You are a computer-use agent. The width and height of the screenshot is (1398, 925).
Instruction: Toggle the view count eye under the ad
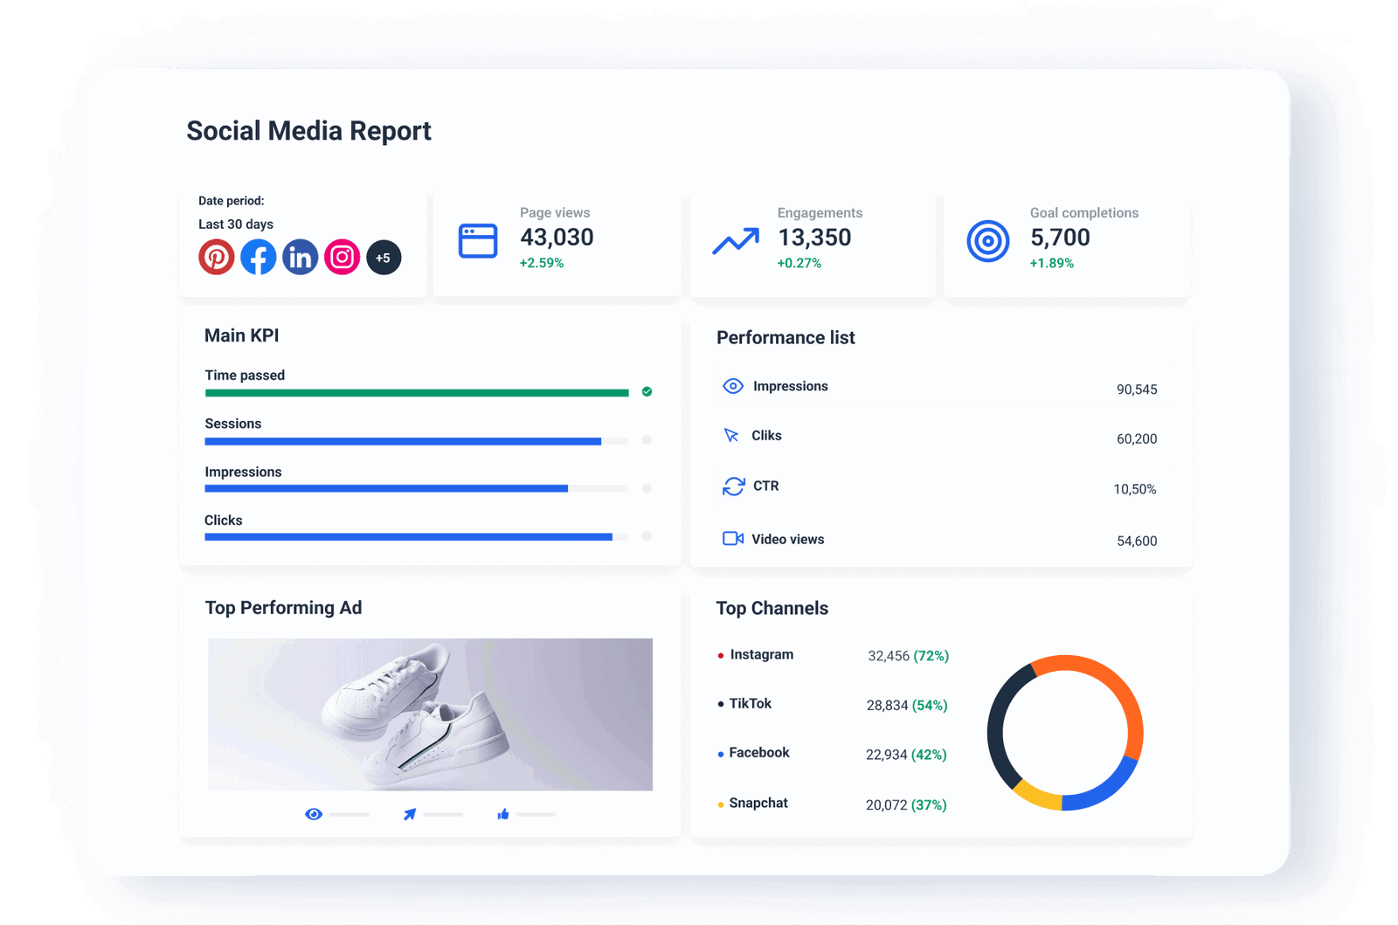point(315,813)
